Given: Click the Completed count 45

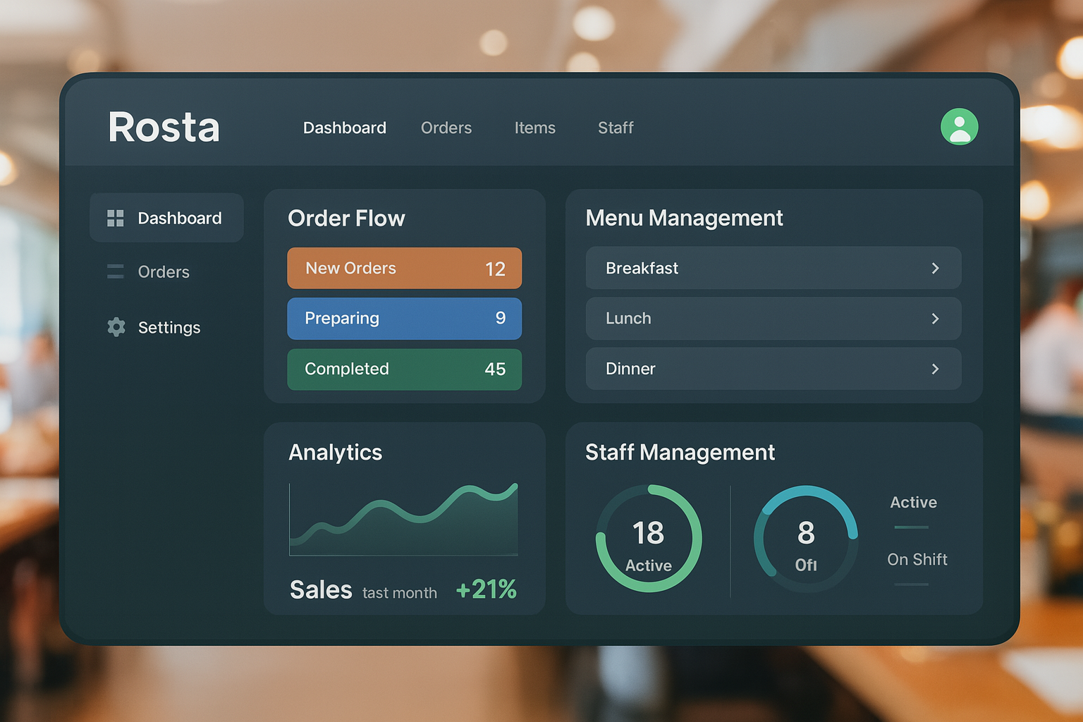Looking at the screenshot, I should (x=495, y=369).
